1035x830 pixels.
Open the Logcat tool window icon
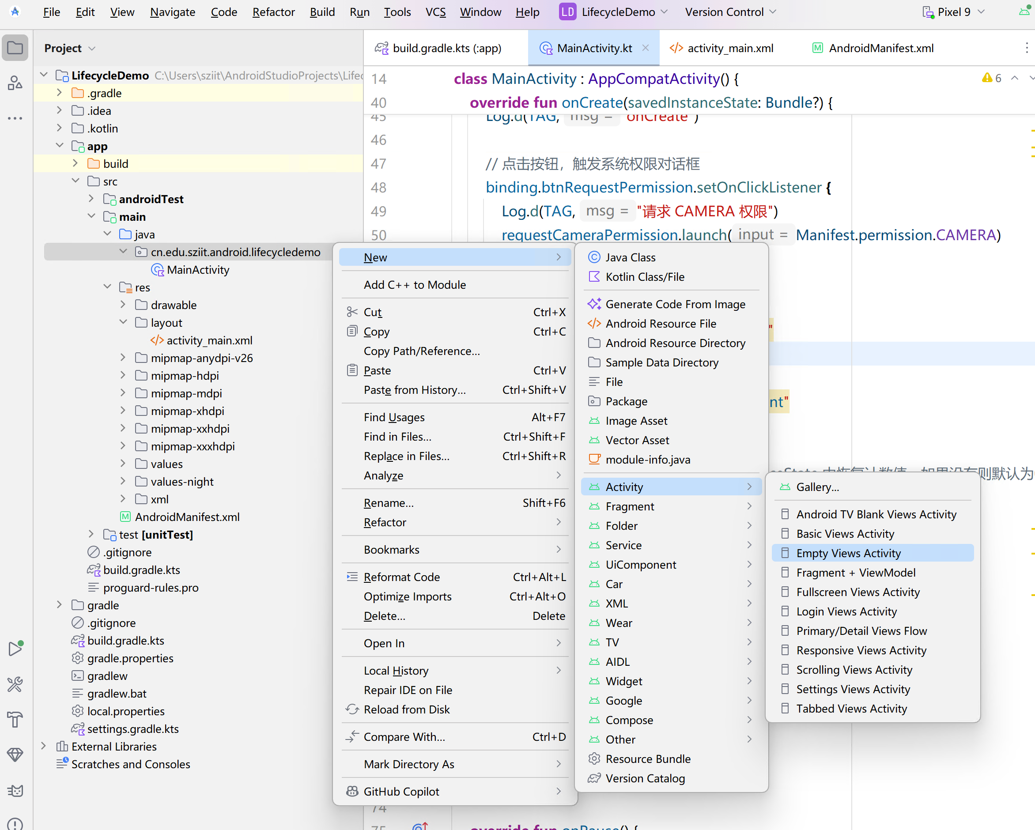(15, 791)
